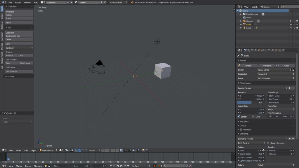
Task: Open the Render Layers properties tab
Action: [x=249, y=50]
